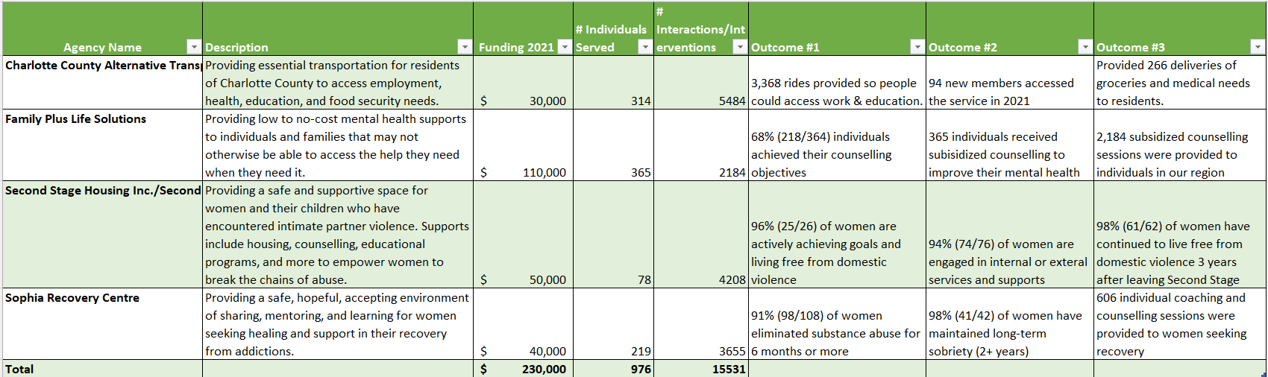Select the 2184 interactions cell
1268x377 pixels.
click(701, 145)
